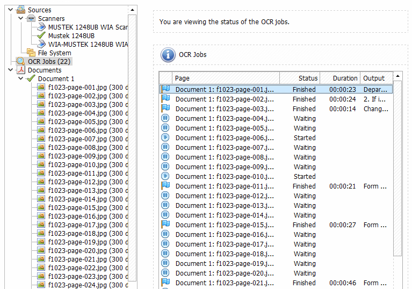
Task: Click the jobs list vertical scrollbar thumb
Action: click(x=398, y=169)
